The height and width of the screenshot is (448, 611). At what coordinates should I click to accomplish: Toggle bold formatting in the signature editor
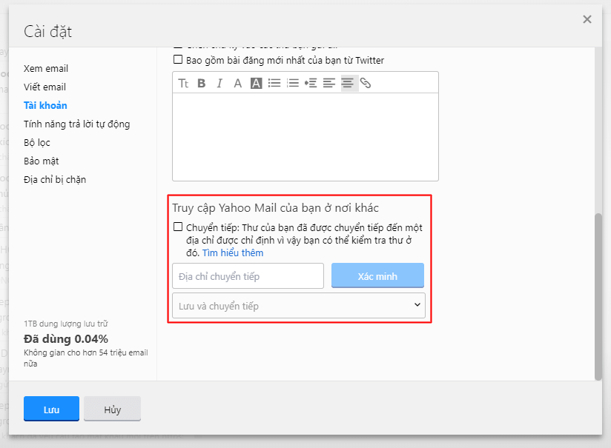(202, 83)
